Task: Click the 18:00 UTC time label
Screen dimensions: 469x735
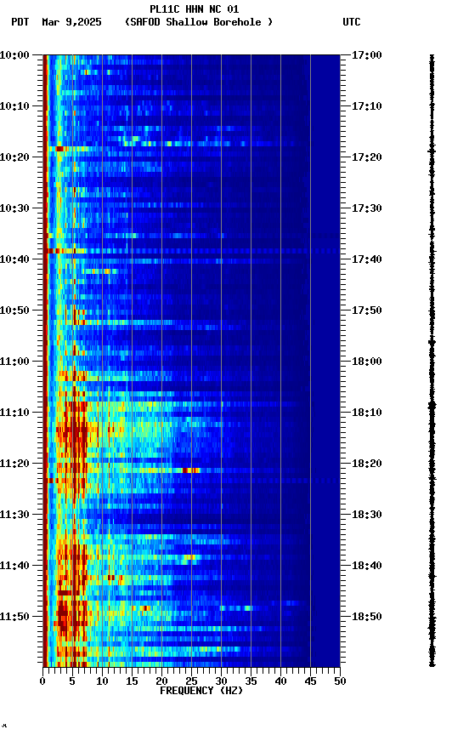Action: tap(367, 362)
